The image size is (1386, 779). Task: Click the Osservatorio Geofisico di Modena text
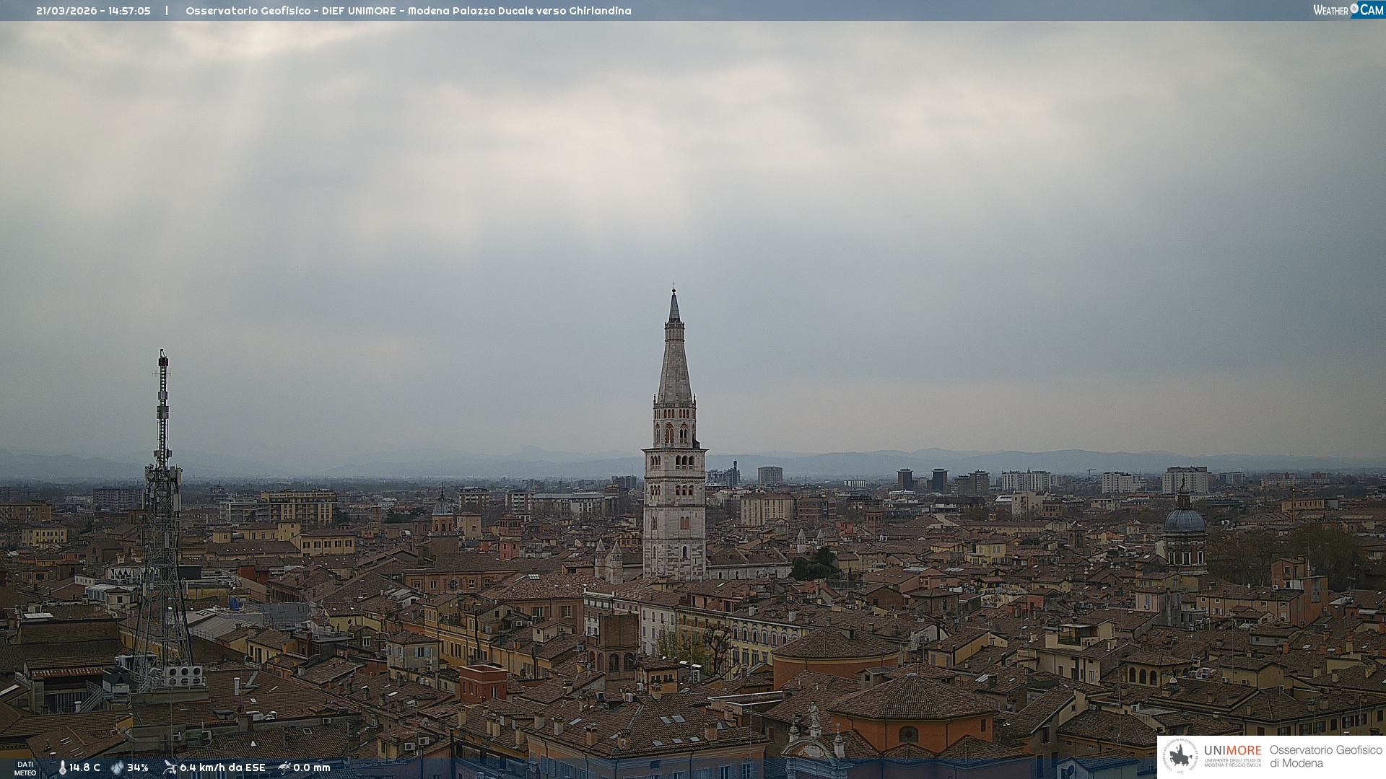click(1325, 756)
